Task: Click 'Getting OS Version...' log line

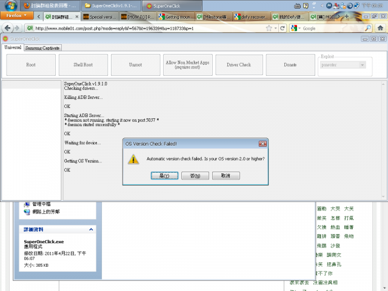Action: 83,161
